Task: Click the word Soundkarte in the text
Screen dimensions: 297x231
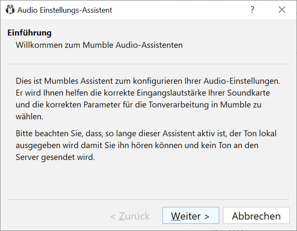Action: coord(249,93)
